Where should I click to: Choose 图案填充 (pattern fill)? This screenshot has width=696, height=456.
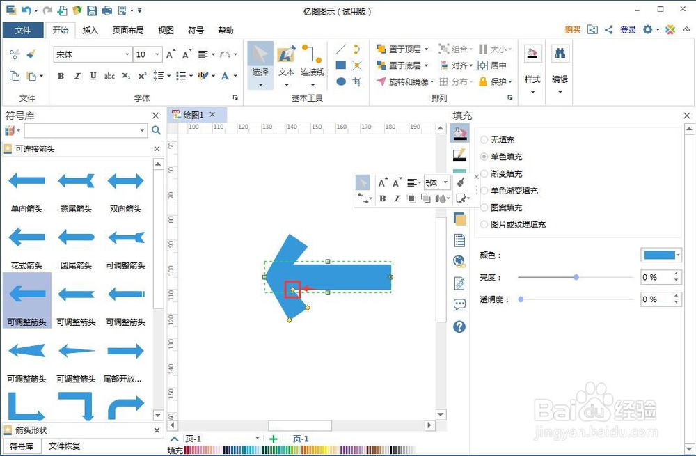(x=484, y=207)
